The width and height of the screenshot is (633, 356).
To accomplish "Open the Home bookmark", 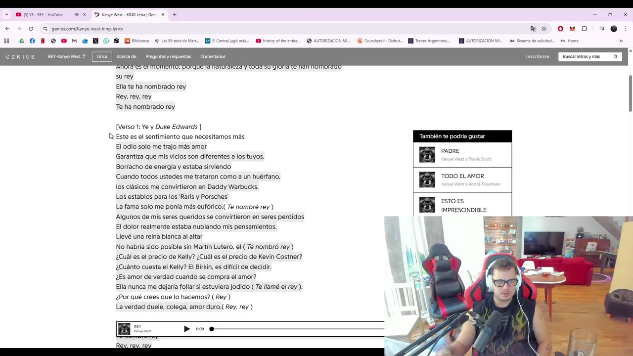I will 569,41.
